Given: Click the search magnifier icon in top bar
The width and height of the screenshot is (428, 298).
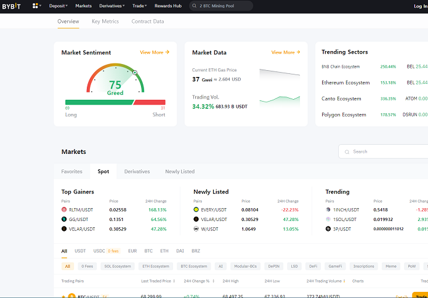Looking at the screenshot, I should pos(195,6).
